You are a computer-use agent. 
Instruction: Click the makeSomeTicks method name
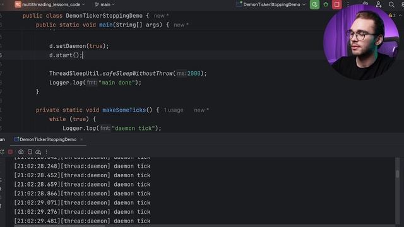click(124, 110)
